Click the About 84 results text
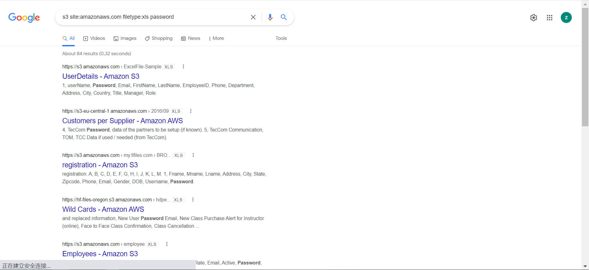 [x=97, y=54]
